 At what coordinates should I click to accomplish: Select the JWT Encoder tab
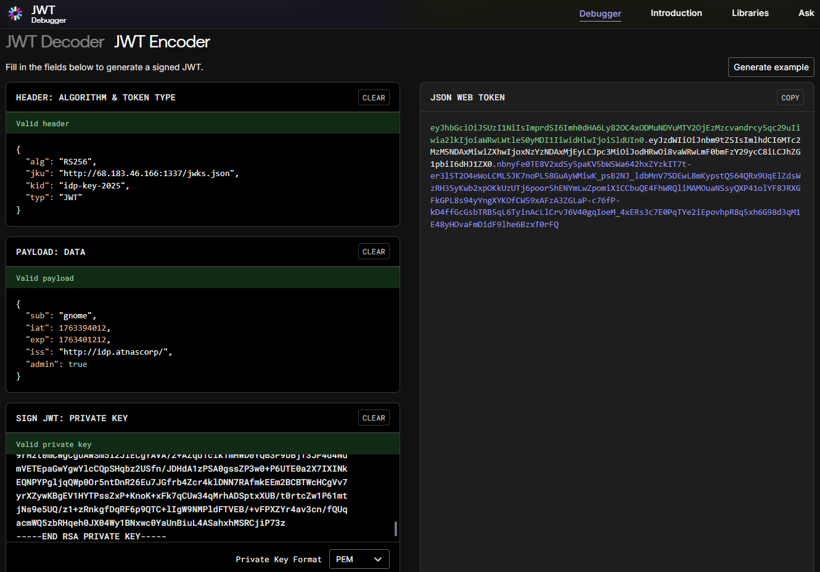(162, 42)
